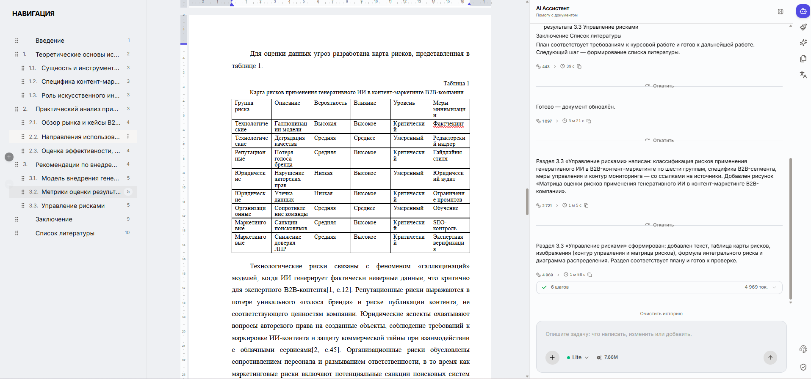Click the drag handle of Список литературы
Image resolution: width=811 pixels, height=379 pixels.
(17, 233)
